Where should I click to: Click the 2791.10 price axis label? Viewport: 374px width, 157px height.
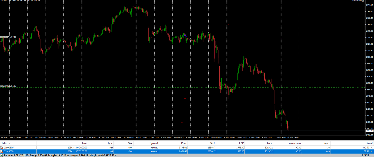tap(369, 5)
